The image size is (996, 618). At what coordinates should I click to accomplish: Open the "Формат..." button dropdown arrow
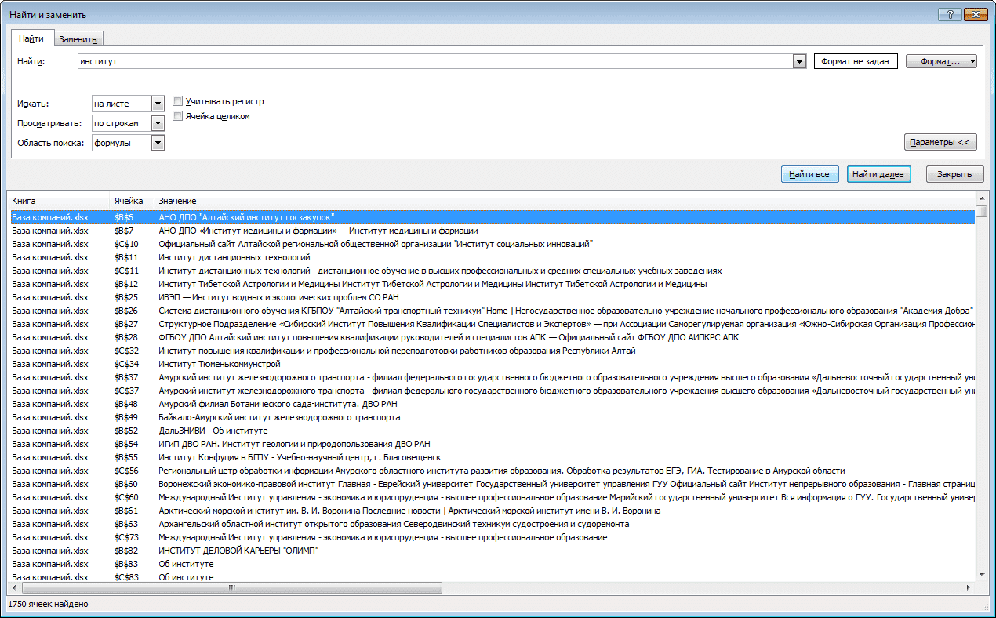(972, 61)
